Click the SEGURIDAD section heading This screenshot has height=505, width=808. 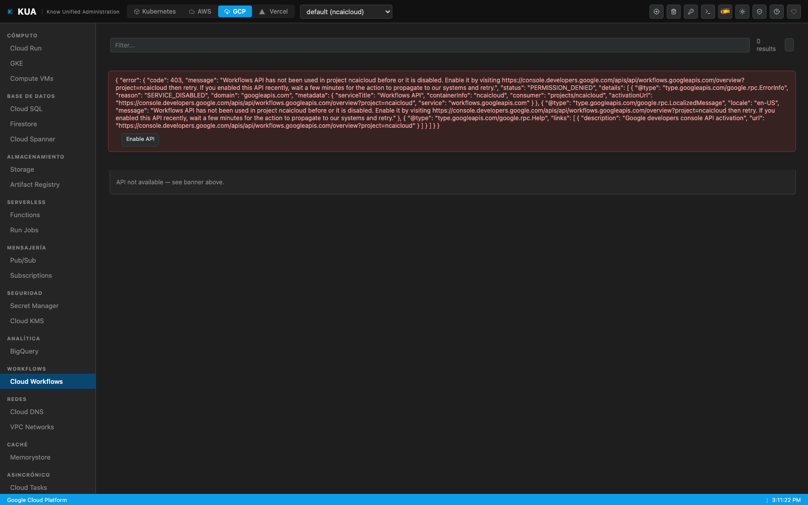pos(25,293)
